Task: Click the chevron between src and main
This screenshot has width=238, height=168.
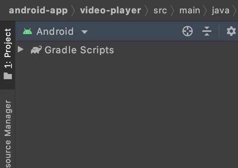Action: [x=173, y=11]
